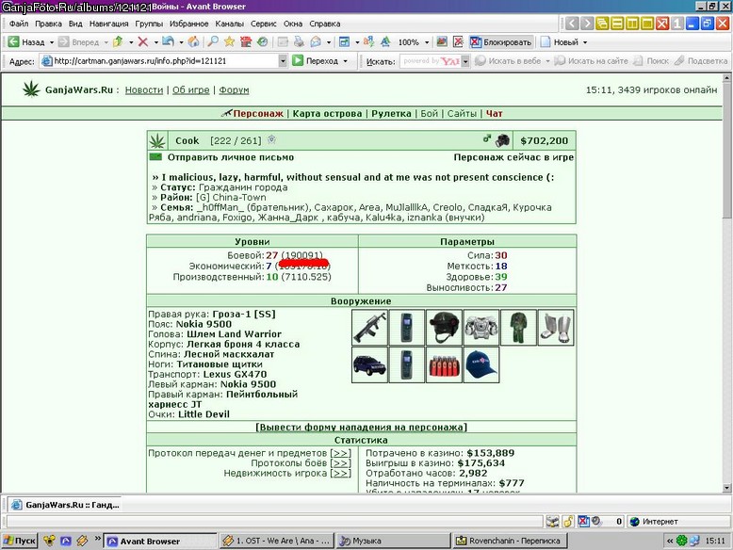Click the red X stop loading icon
Screen dimensions: 733x550
[143, 42]
